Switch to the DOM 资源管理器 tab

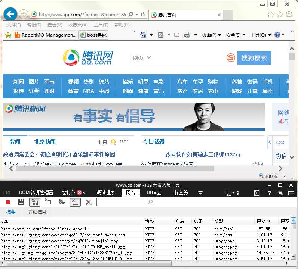(x=36, y=193)
